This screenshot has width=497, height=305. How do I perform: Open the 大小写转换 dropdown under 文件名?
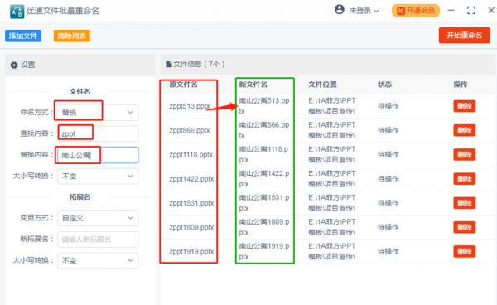[98, 177]
